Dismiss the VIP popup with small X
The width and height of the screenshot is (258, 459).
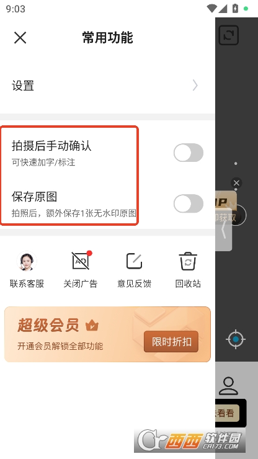(236, 183)
